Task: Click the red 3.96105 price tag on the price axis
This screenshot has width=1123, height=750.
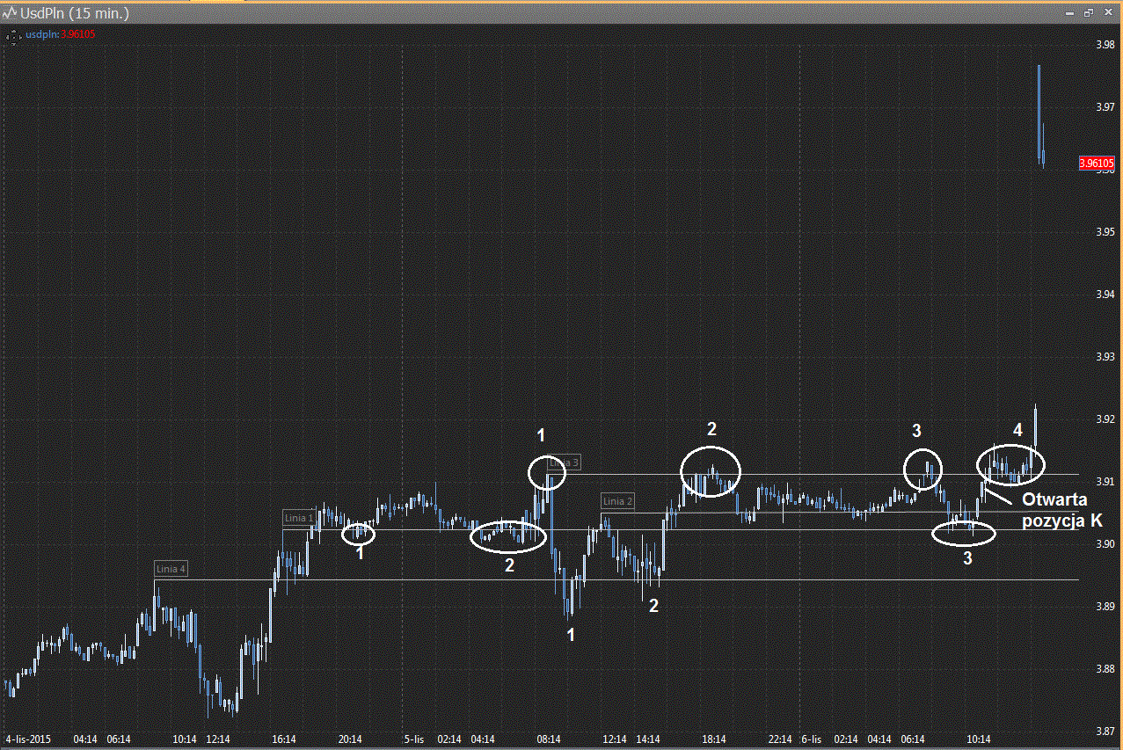Action: pyautogui.click(x=1097, y=163)
